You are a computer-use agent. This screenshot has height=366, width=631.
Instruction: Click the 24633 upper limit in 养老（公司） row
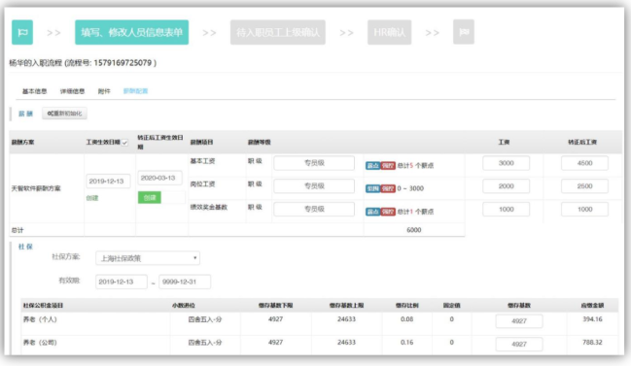tap(346, 343)
